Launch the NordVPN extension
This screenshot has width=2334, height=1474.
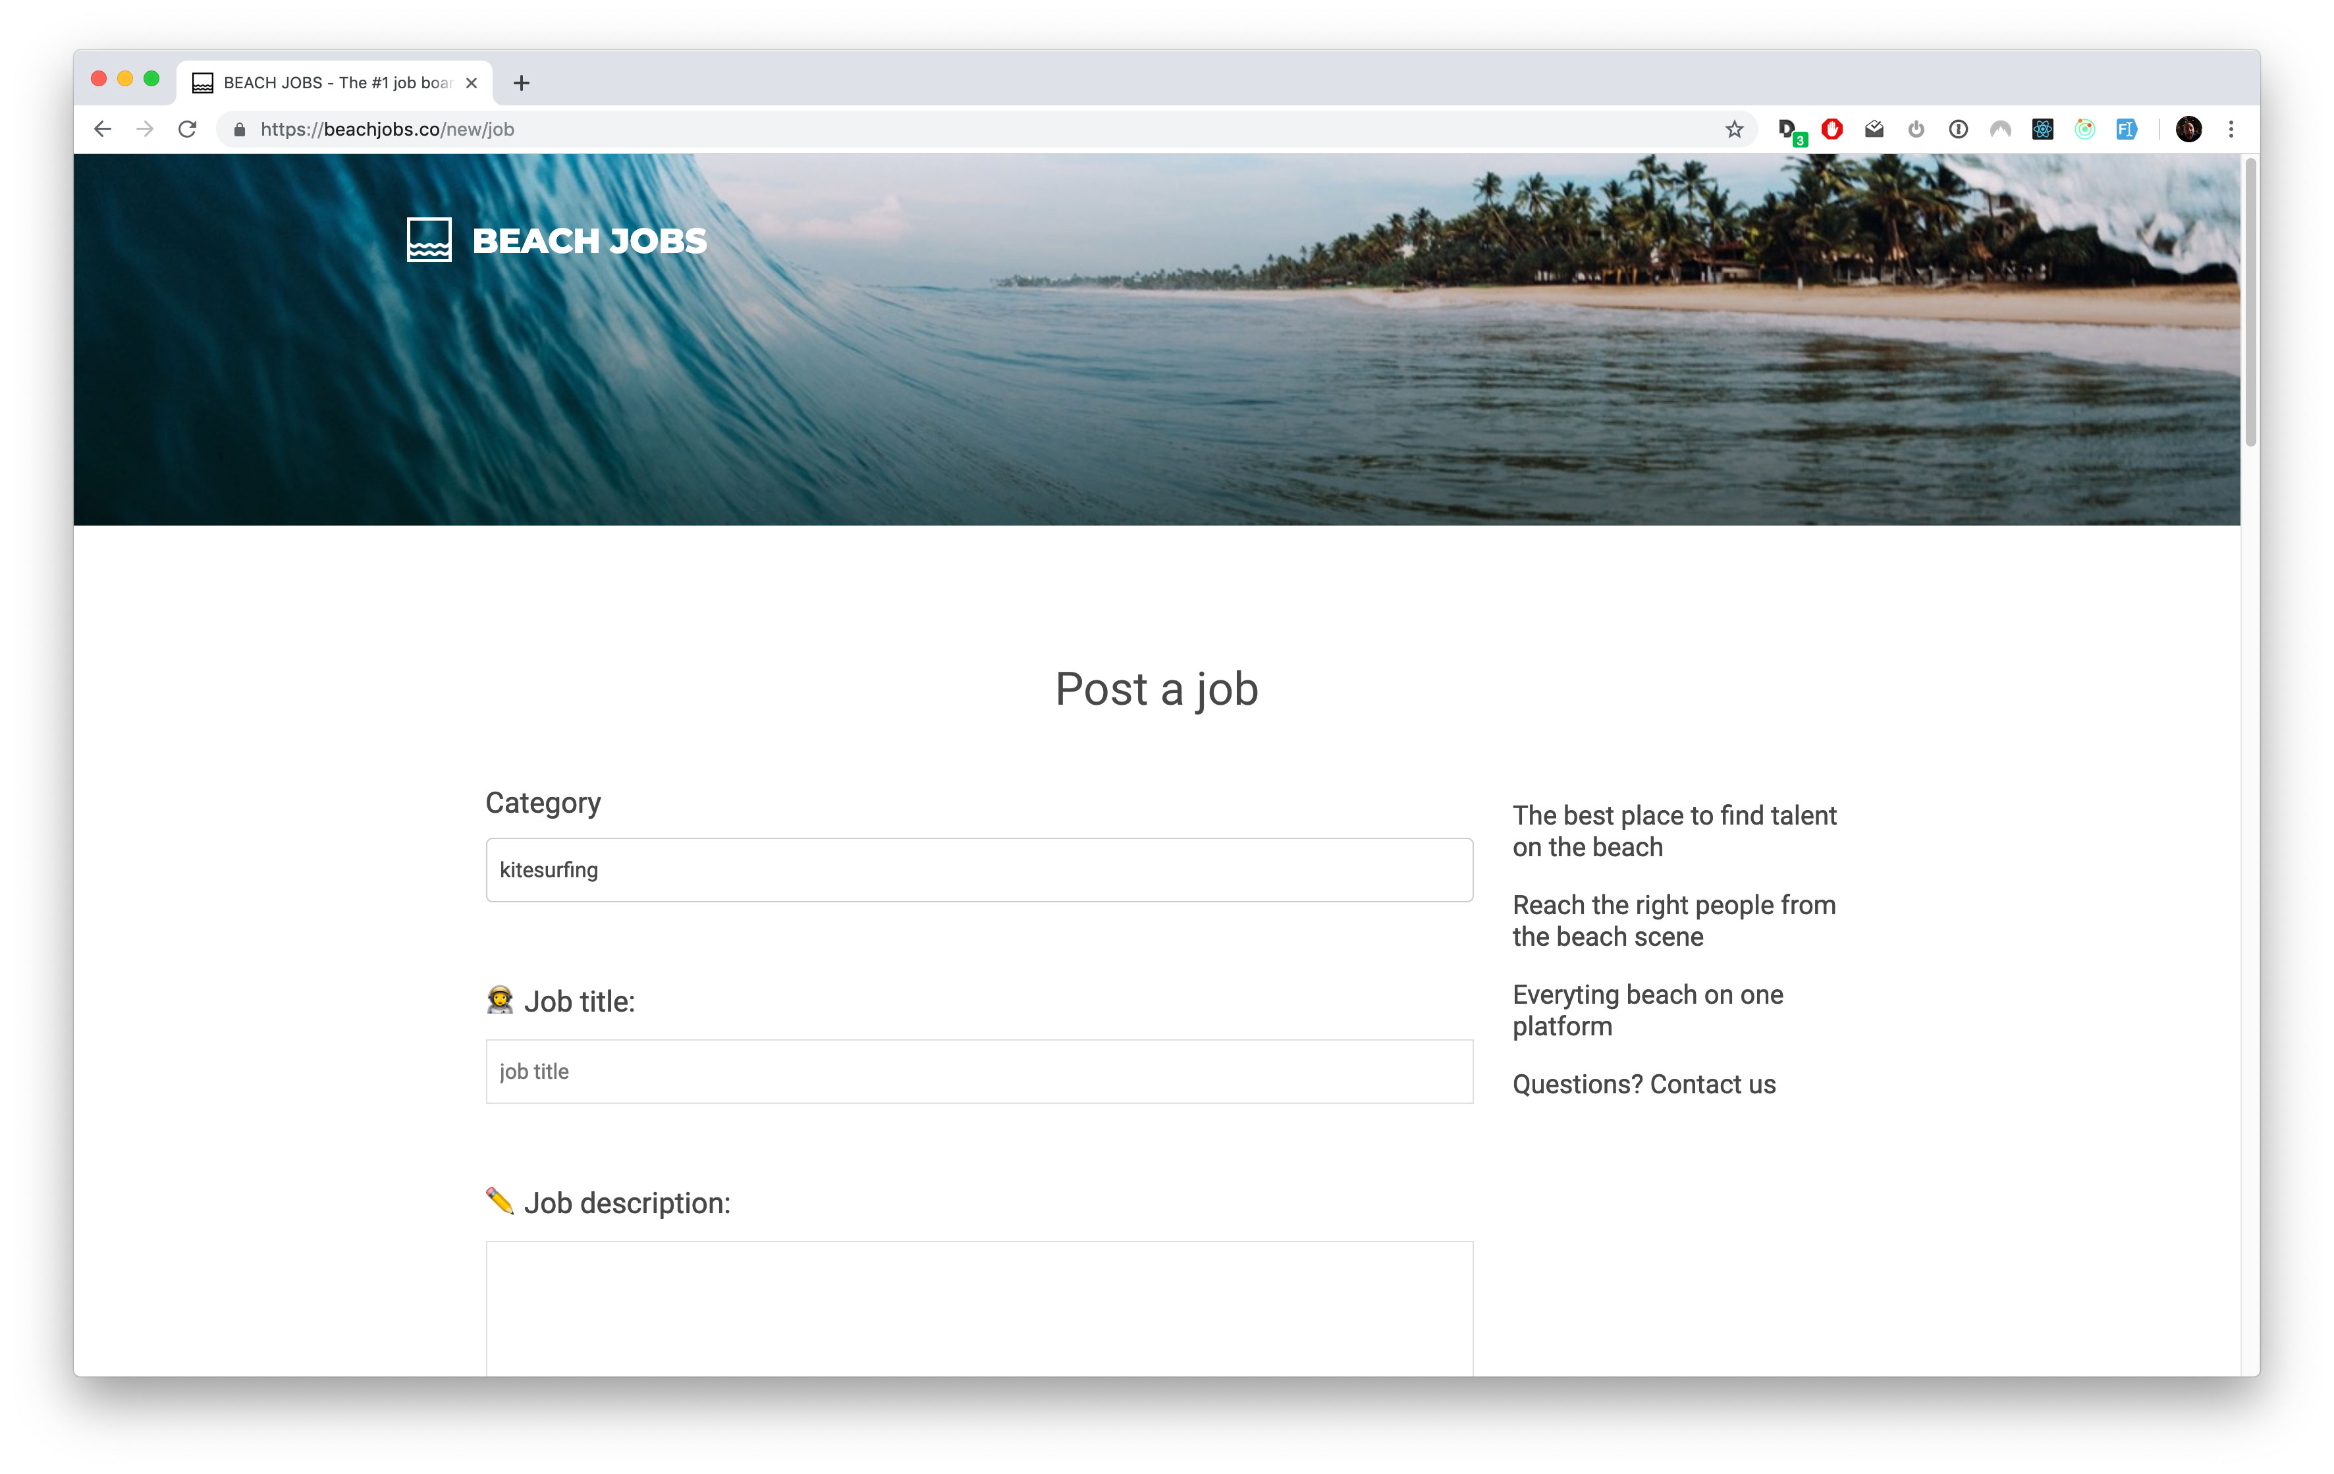click(2001, 129)
